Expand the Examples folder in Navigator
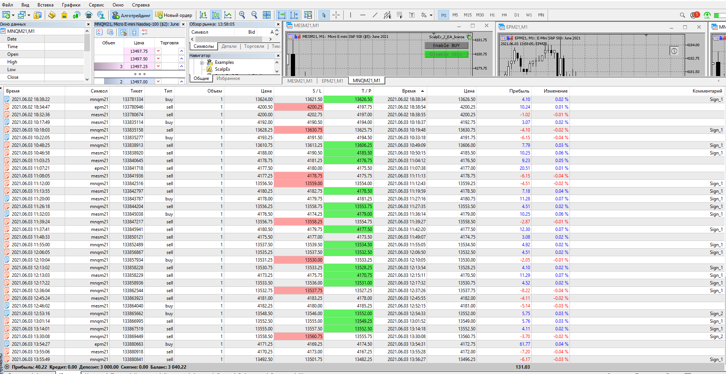The height and width of the screenshot is (374, 726). pos(202,62)
